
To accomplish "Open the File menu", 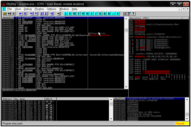I will point(9,9).
